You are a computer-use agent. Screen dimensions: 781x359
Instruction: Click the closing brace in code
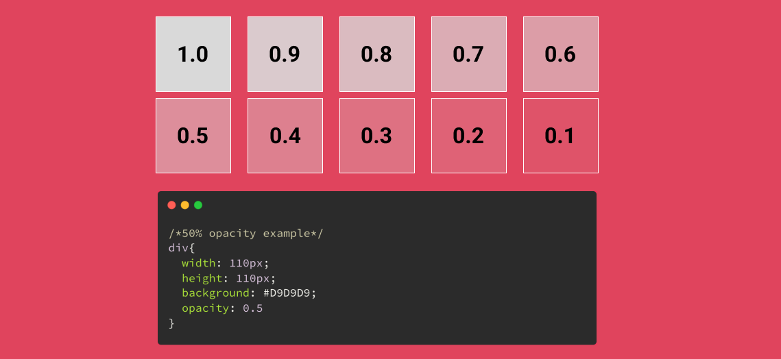point(172,323)
